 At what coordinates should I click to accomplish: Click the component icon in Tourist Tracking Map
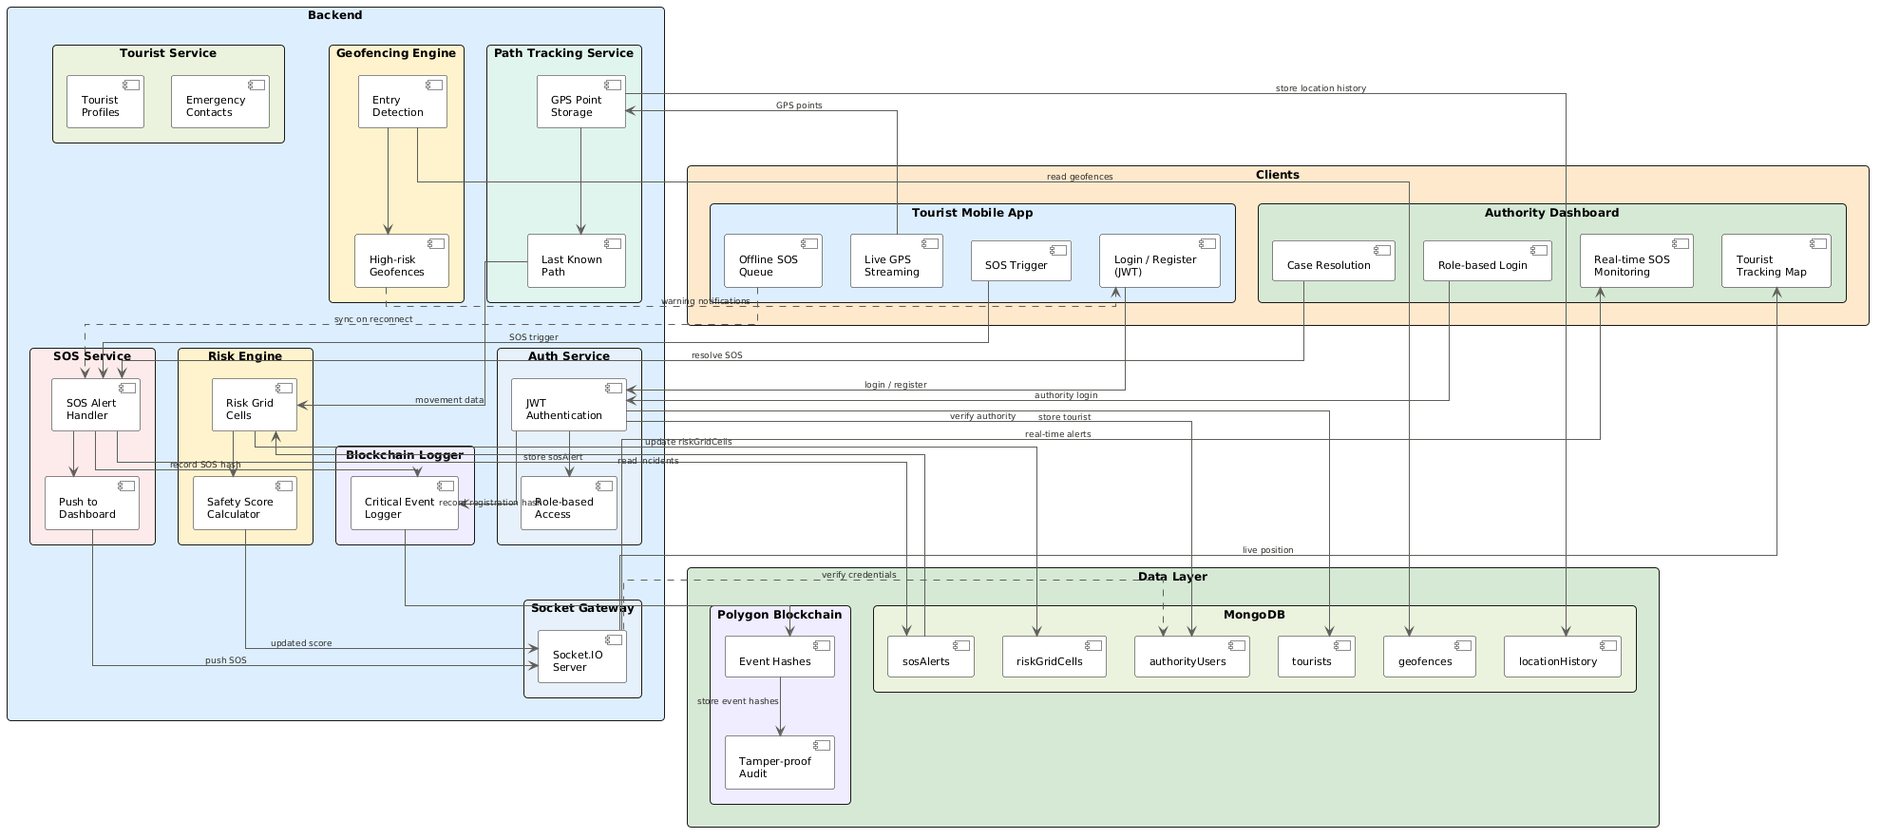pos(1817,244)
